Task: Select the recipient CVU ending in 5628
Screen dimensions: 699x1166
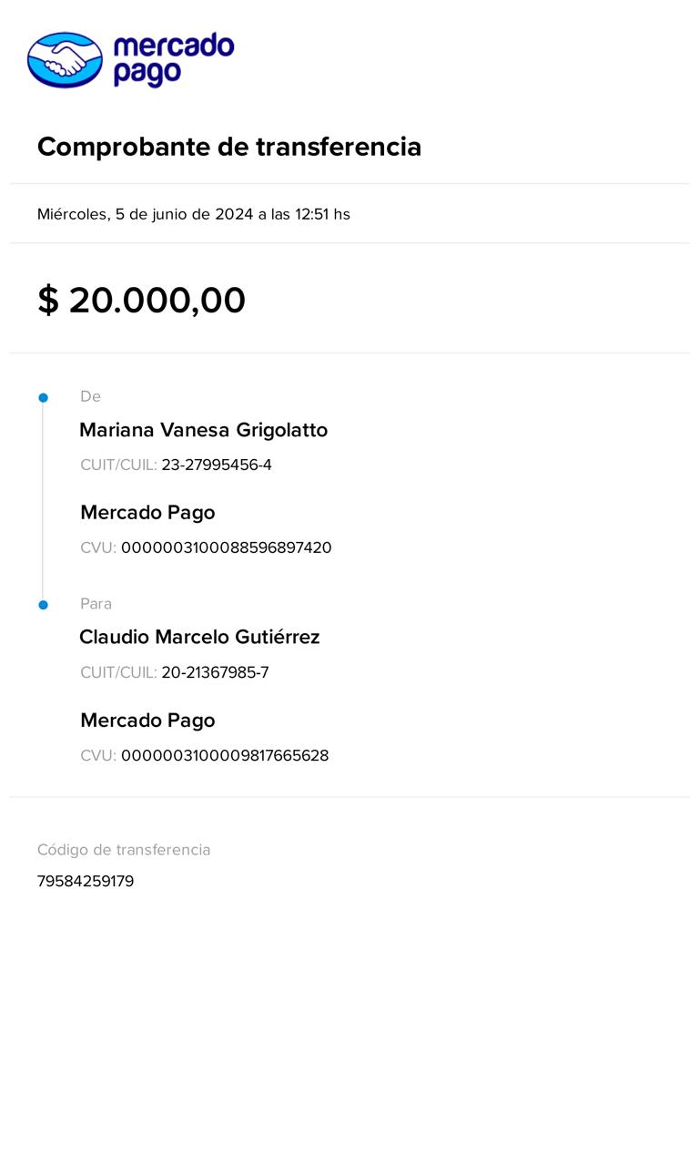Action: (x=225, y=755)
